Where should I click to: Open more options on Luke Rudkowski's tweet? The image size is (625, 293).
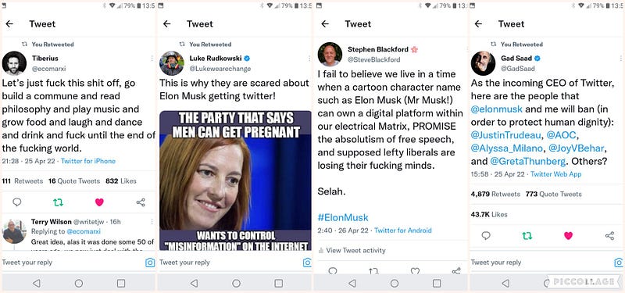click(309, 58)
